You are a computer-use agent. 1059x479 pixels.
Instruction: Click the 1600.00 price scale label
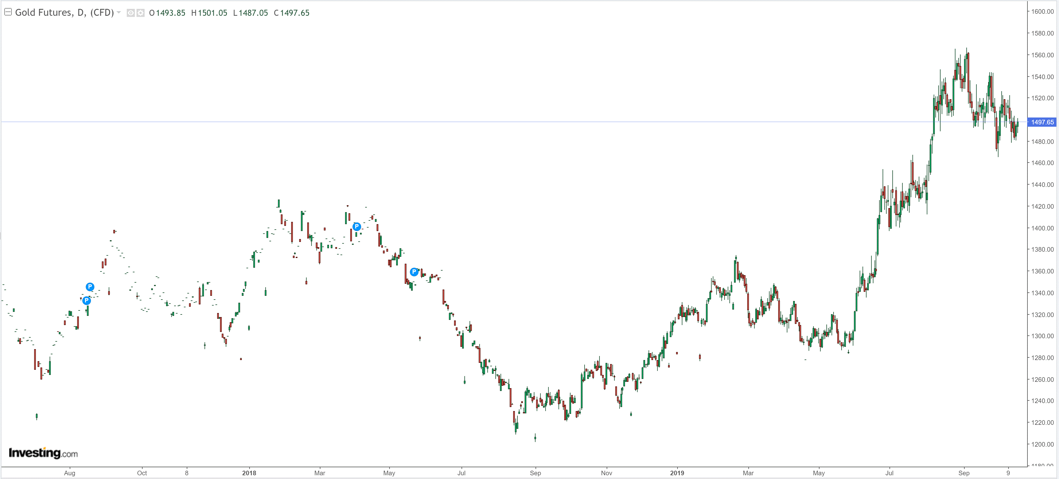pyautogui.click(x=1042, y=11)
